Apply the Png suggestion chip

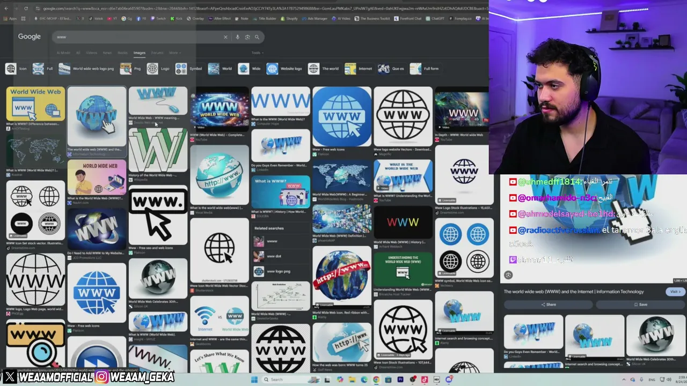pos(131,69)
